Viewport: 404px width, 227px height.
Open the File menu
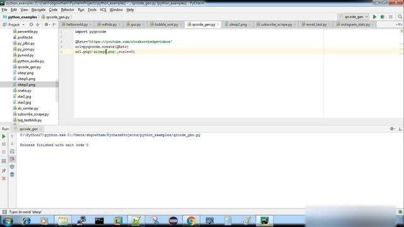pyautogui.click(x=4, y=10)
